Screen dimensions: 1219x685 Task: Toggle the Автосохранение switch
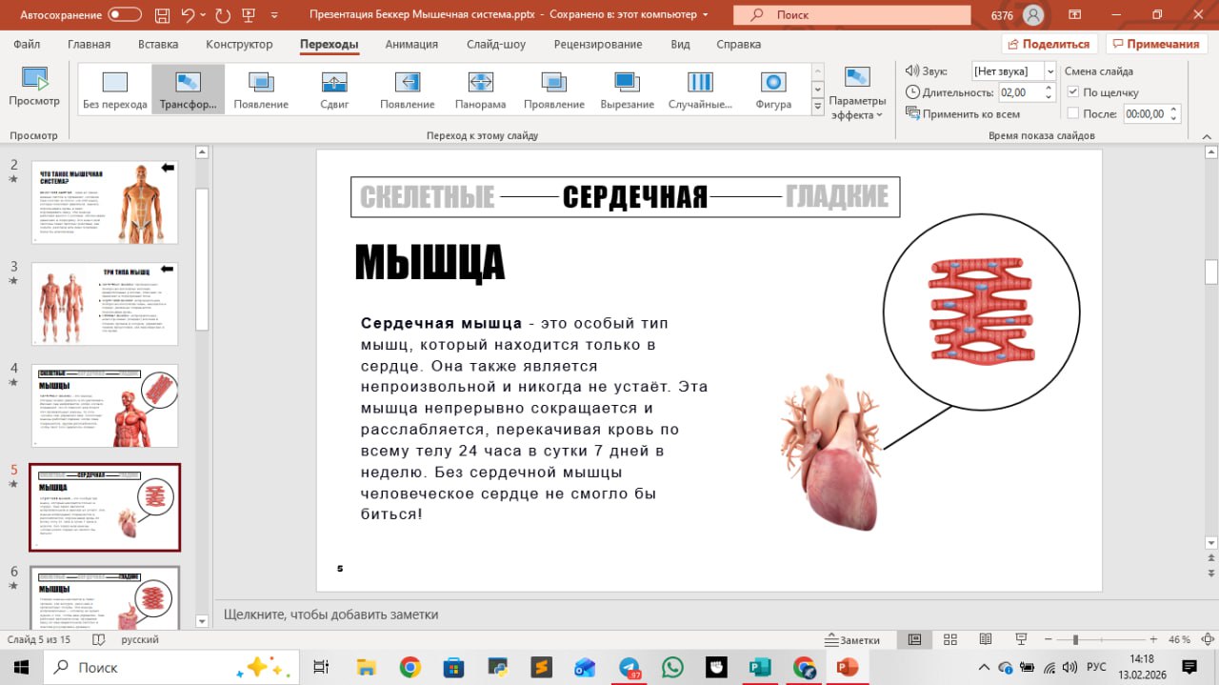(x=124, y=15)
